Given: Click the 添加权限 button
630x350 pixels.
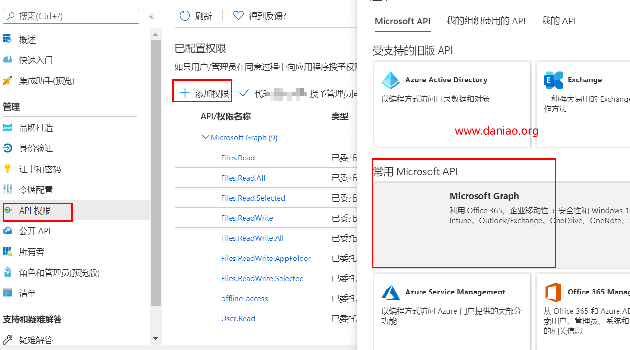Looking at the screenshot, I should point(204,93).
